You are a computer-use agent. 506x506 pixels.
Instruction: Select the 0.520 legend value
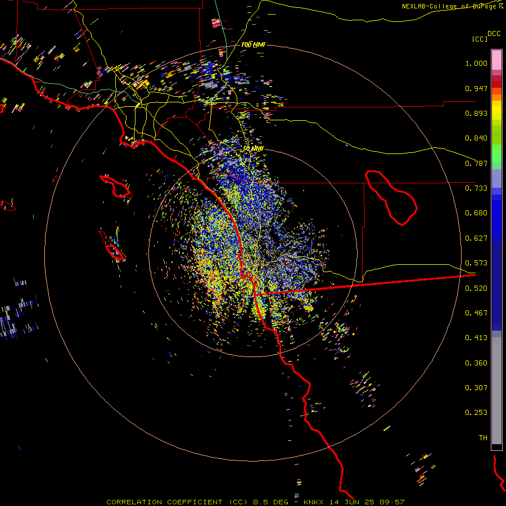pos(476,288)
